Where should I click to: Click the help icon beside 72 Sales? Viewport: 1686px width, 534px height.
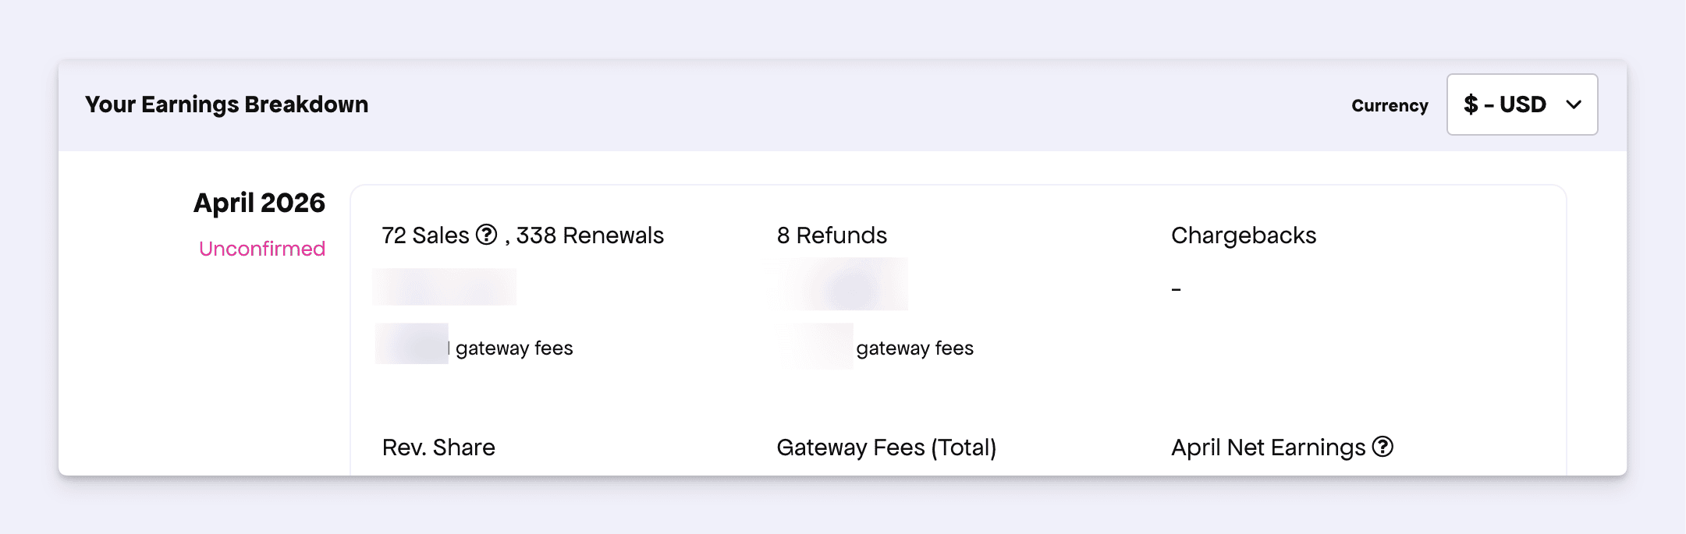tap(486, 235)
